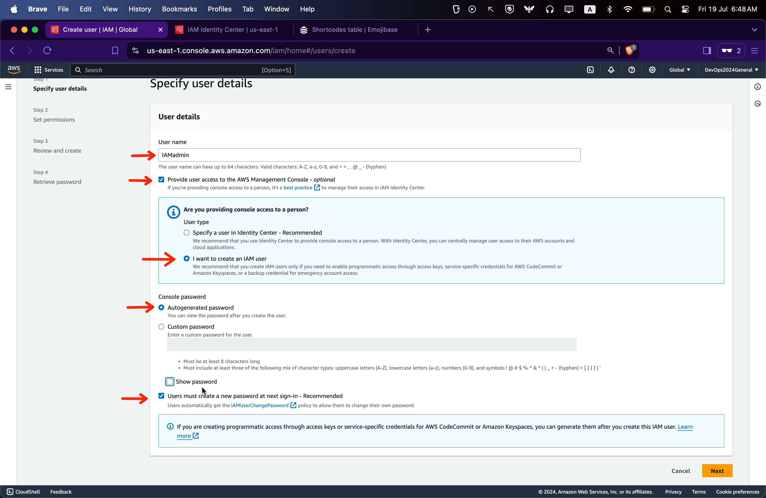Expand the Global region dropdown

[679, 70]
